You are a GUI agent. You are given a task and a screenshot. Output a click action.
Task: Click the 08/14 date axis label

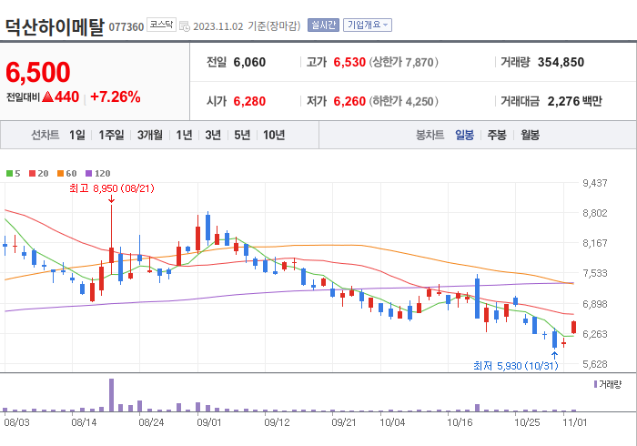coord(84,422)
